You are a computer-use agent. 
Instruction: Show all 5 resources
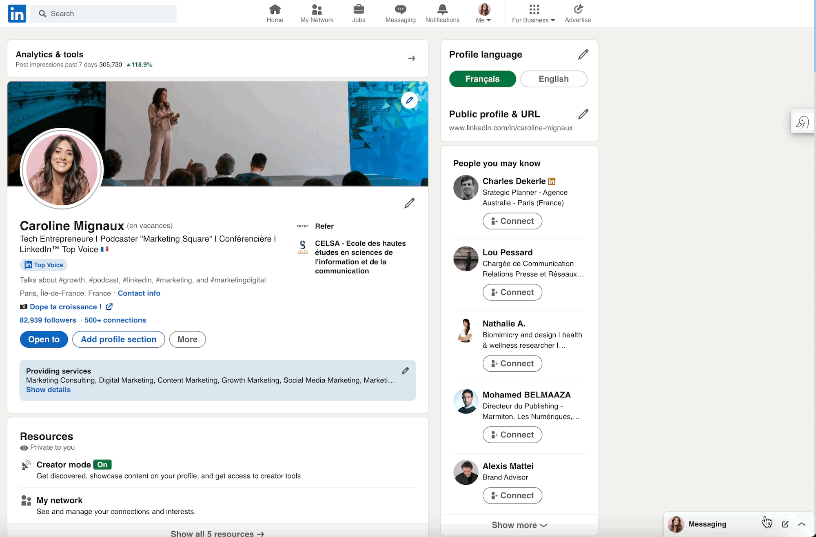[217, 533]
